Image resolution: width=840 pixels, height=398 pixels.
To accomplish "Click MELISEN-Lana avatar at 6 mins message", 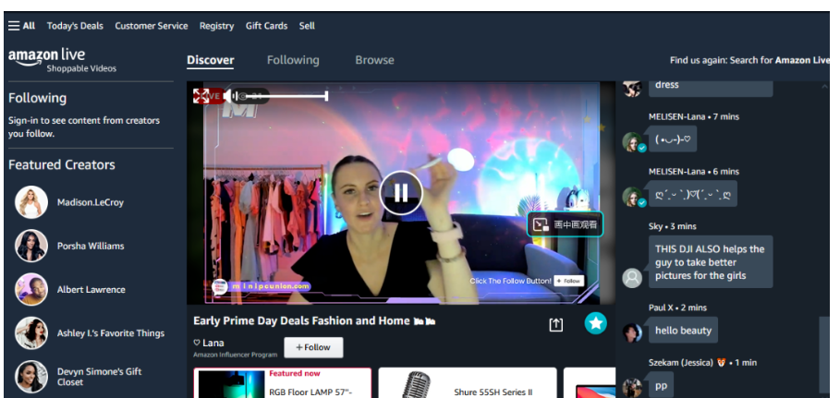I will point(632,197).
